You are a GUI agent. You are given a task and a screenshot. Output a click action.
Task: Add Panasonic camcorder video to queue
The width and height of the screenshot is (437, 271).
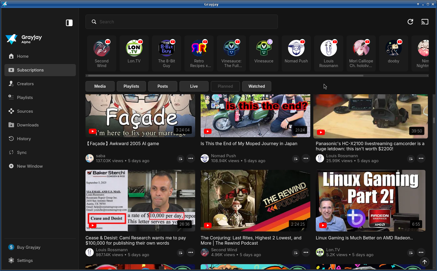click(x=411, y=159)
